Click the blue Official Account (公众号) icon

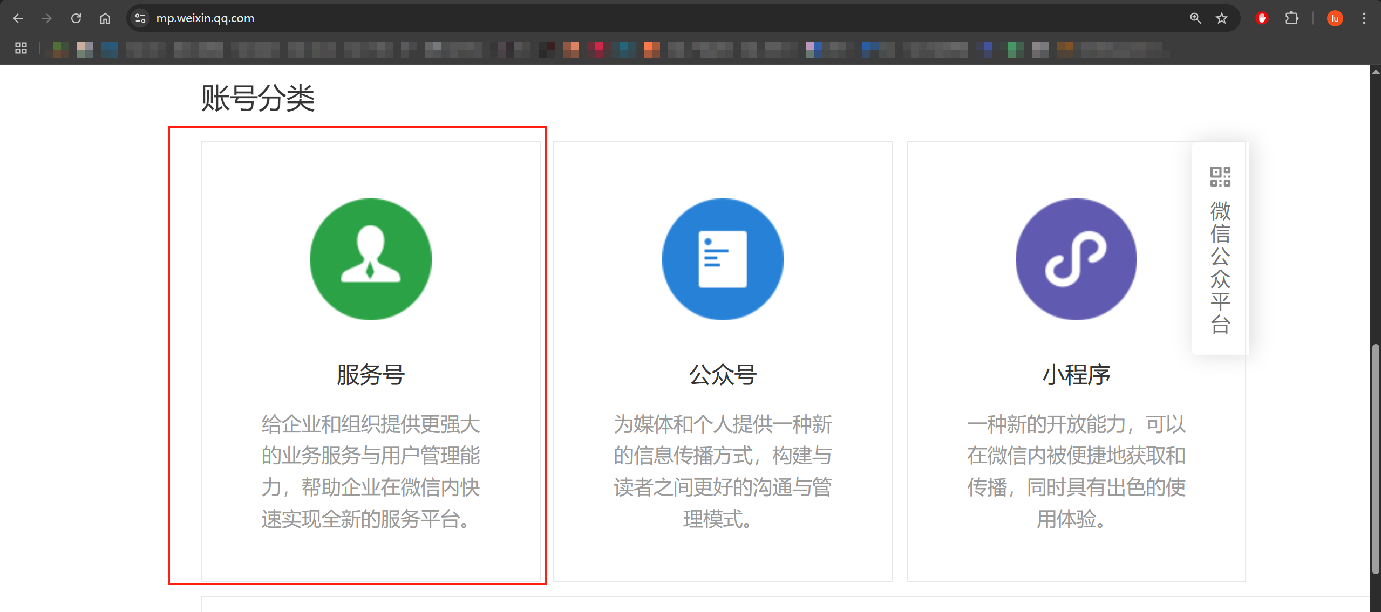point(722,259)
